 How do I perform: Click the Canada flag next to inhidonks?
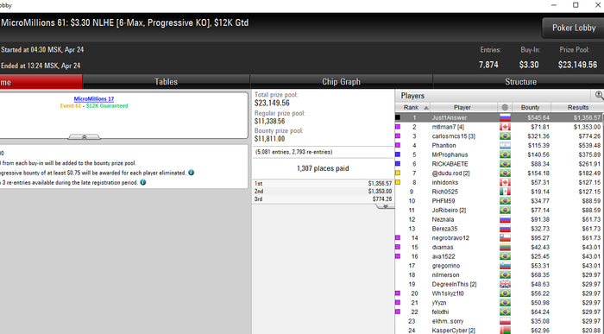point(505,182)
